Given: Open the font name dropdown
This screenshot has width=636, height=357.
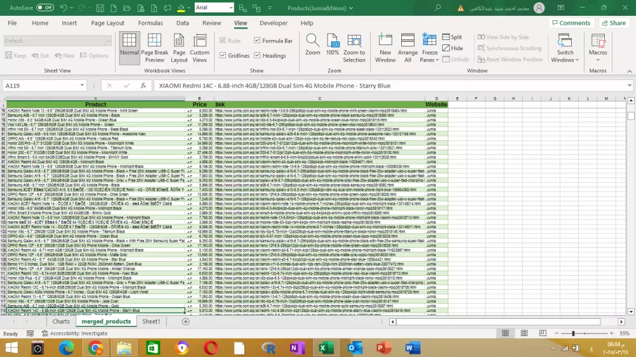Looking at the screenshot, I should click(230, 8).
